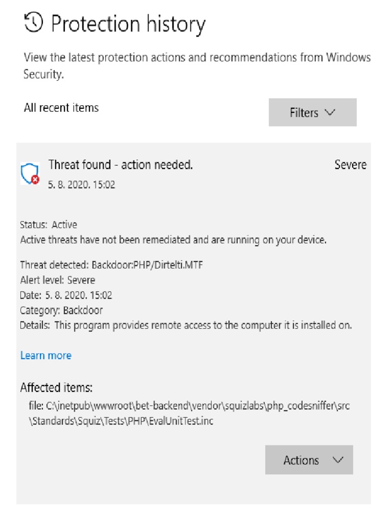This screenshot has width=392, height=523.
Task: Open the Learn more link
Action: tap(46, 355)
